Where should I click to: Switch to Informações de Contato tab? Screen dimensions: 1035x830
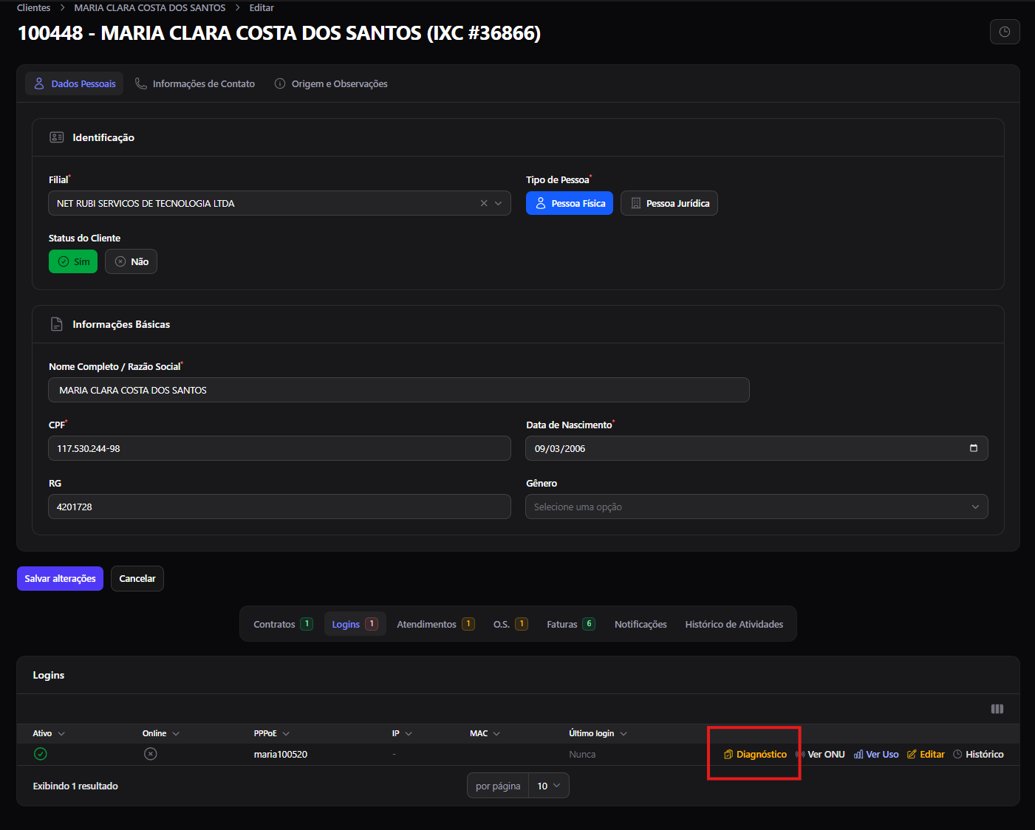194,83
